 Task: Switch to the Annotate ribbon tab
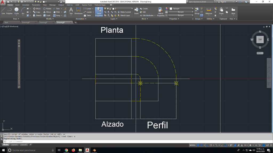pos(26,5)
